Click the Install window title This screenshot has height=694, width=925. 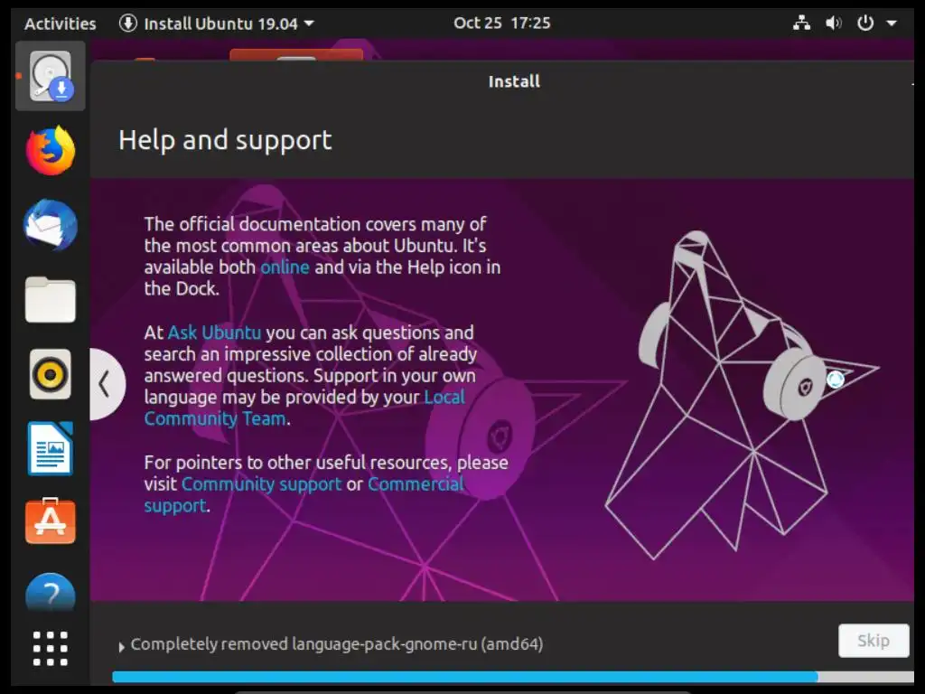(x=514, y=81)
